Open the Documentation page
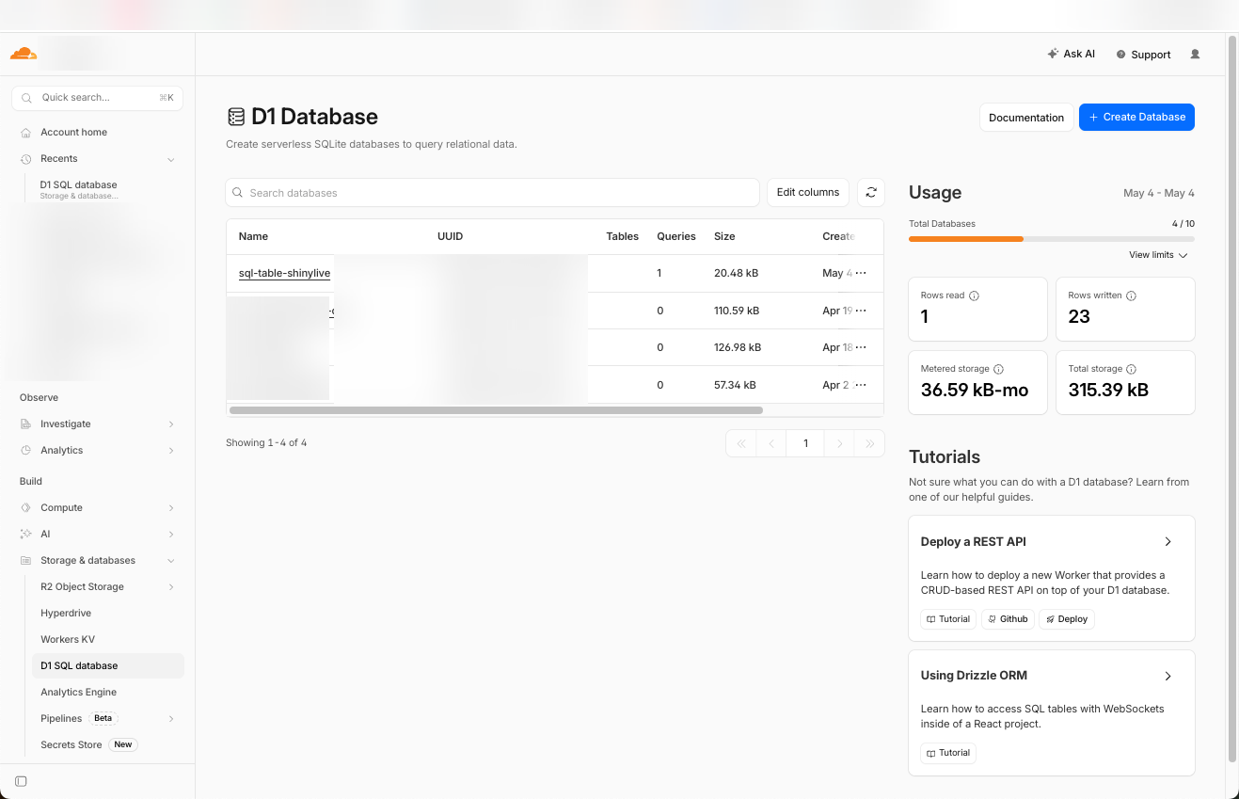1239x799 pixels. [1026, 118]
